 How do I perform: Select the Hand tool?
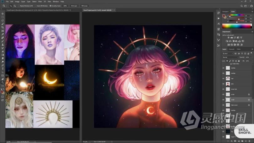pyautogui.click(x=3, y=79)
